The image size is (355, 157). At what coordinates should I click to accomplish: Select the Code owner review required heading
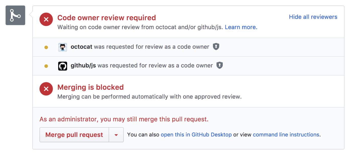(x=107, y=18)
